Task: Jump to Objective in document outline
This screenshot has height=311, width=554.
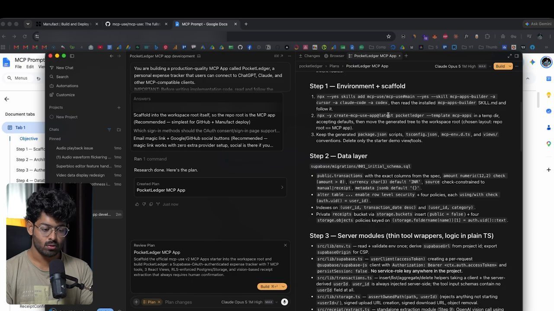Action: [29, 139]
